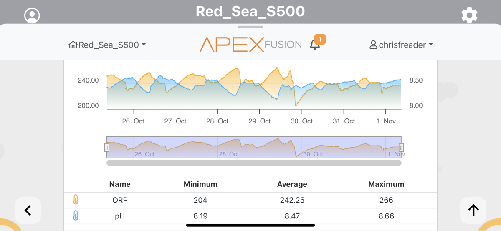Click the blue pH thermometer icon
Image resolution: width=501 pixels, height=231 pixels.
76,216
